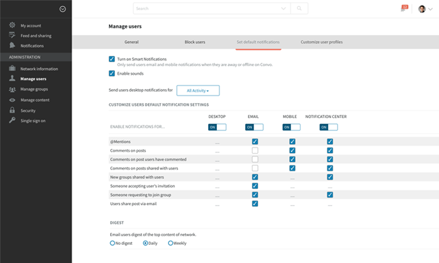Open the profile menu chevron
439x263 pixels.
(x=431, y=9)
